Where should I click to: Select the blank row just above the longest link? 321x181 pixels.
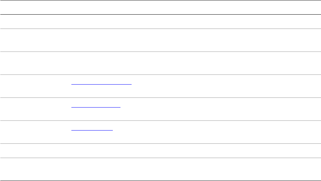[160, 63]
